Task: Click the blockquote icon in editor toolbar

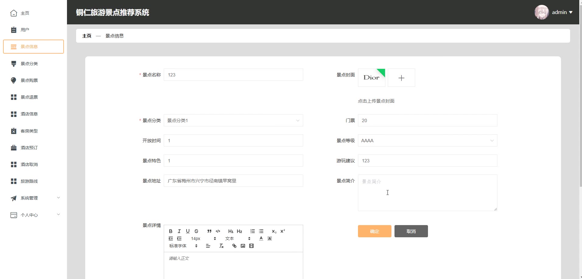Action: click(x=209, y=231)
